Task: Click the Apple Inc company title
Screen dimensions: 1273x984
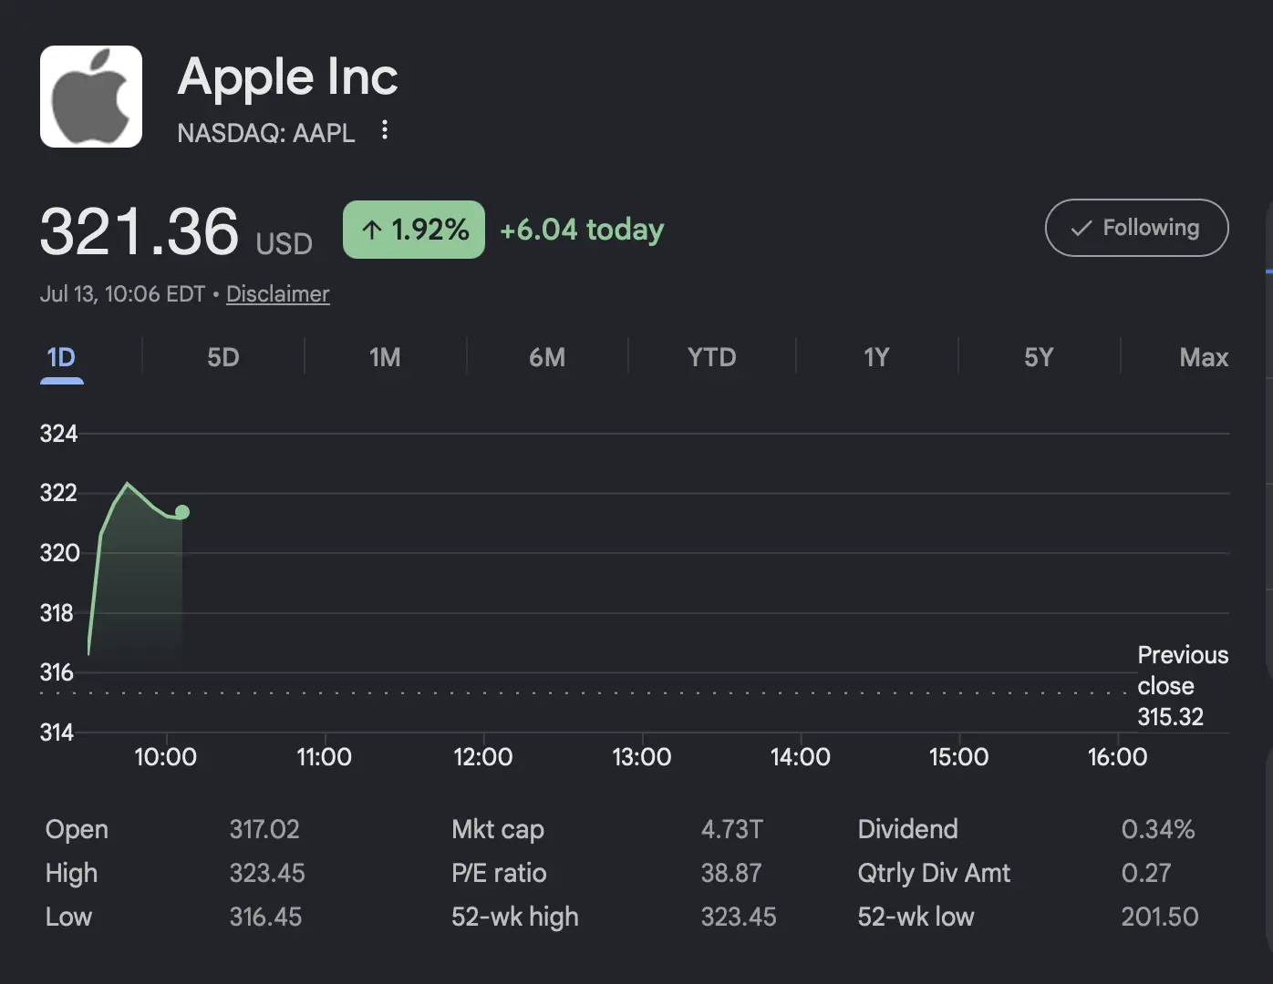Action: click(x=287, y=77)
